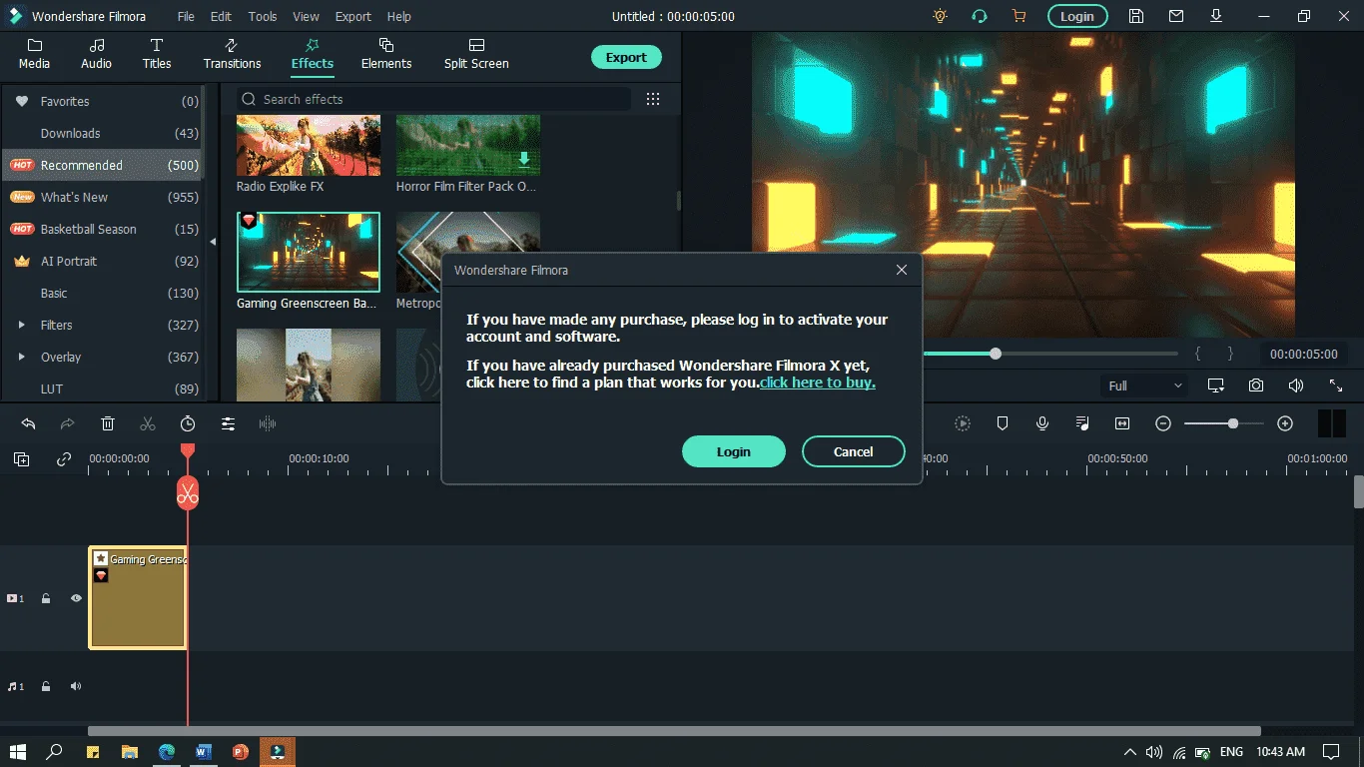
Task: Collapse the effects category panel arrow
Action: click(213, 242)
